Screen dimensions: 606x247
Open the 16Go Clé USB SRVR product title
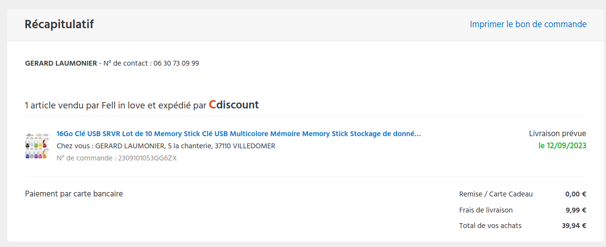[239, 134]
